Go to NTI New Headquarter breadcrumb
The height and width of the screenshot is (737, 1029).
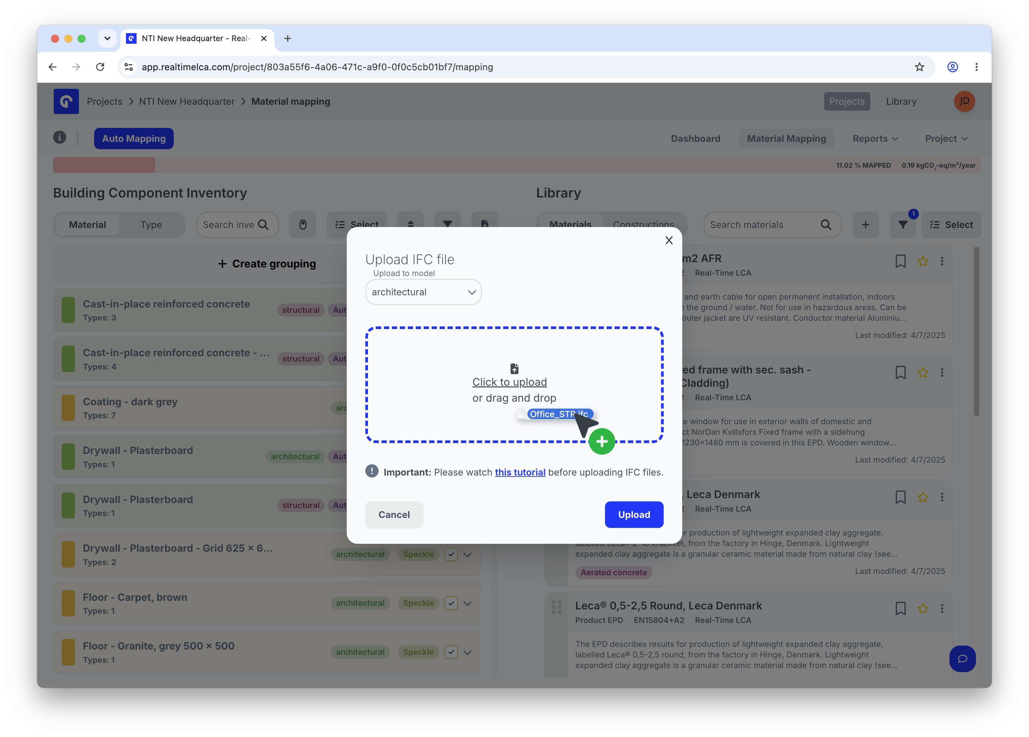pos(187,101)
